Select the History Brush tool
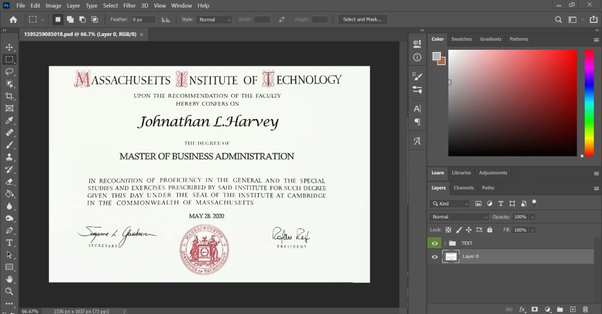 9,169
